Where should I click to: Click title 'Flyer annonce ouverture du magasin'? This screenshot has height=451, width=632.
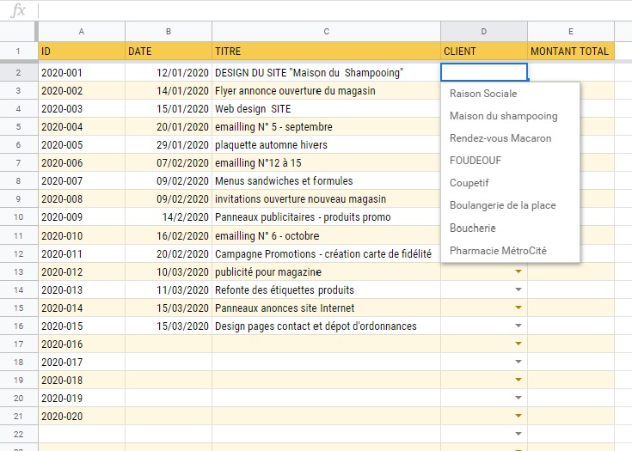point(326,90)
